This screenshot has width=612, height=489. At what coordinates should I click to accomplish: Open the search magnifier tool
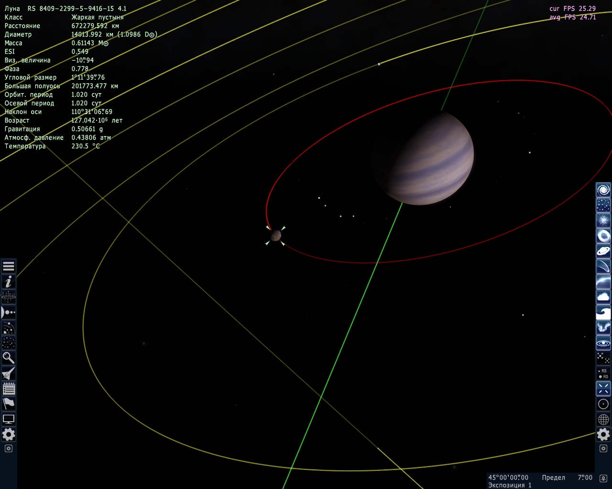(x=9, y=358)
